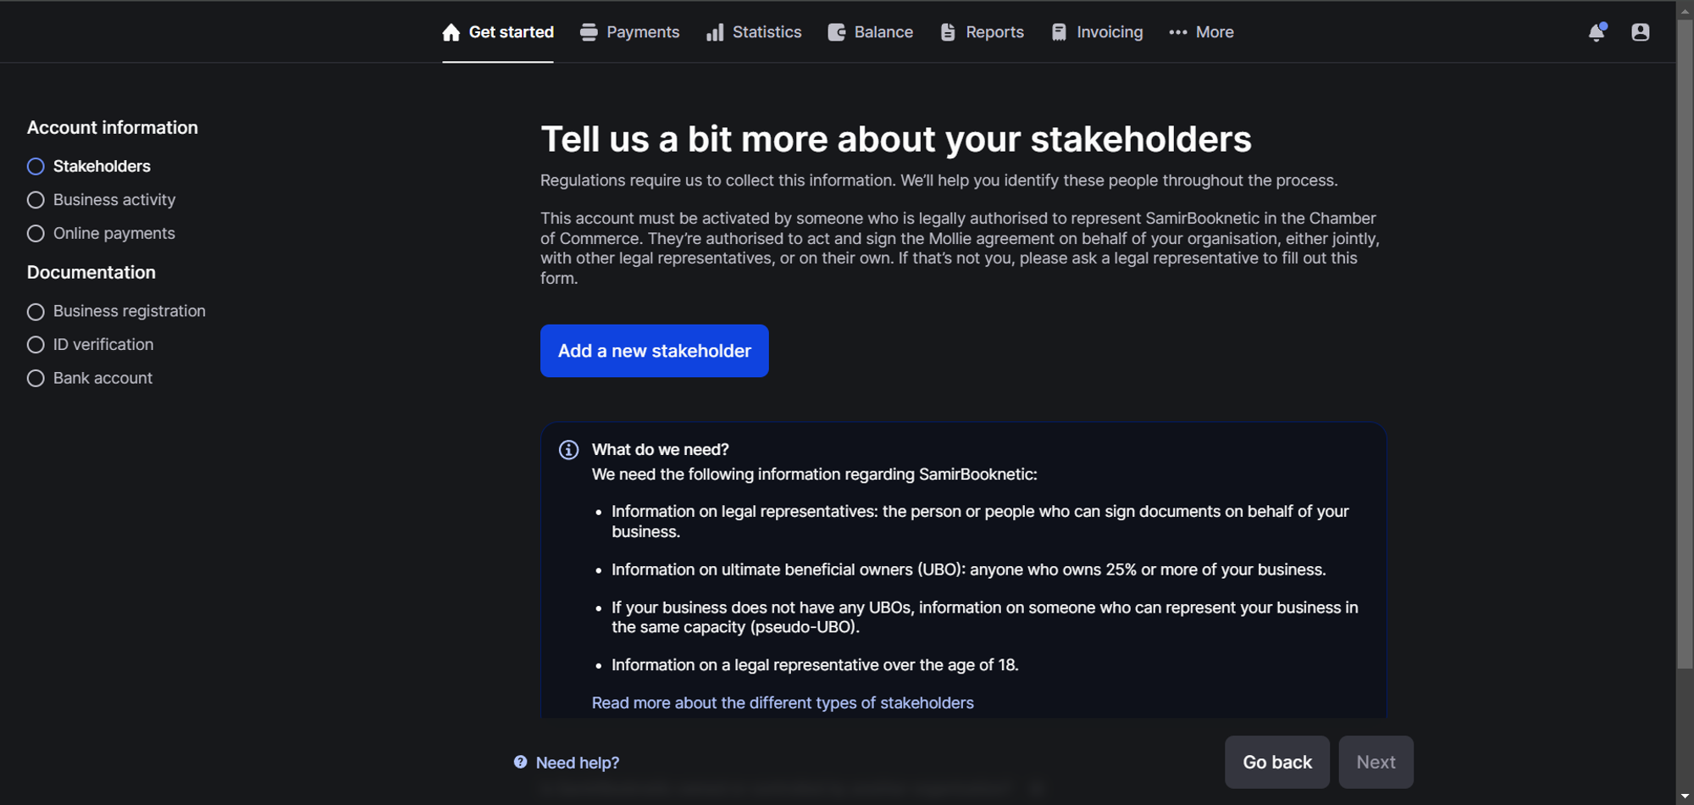Click the info icon next to 'What do we need?'
Image resolution: width=1694 pixels, height=805 pixels.
click(x=567, y=449)
